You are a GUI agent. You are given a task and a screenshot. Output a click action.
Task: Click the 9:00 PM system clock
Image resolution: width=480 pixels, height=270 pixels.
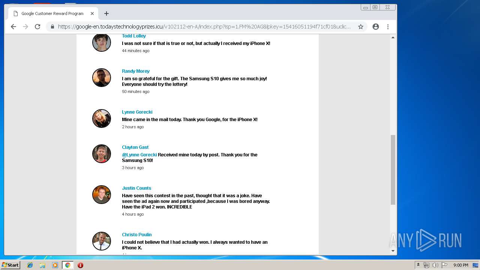pos(460,265)
